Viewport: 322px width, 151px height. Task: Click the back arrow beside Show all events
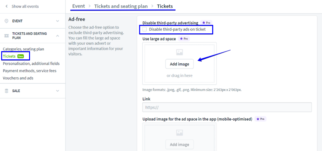tap(6, 6)
